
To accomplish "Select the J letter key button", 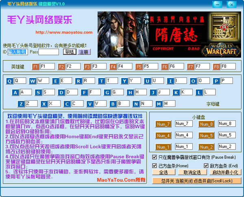I will (153, 93).
